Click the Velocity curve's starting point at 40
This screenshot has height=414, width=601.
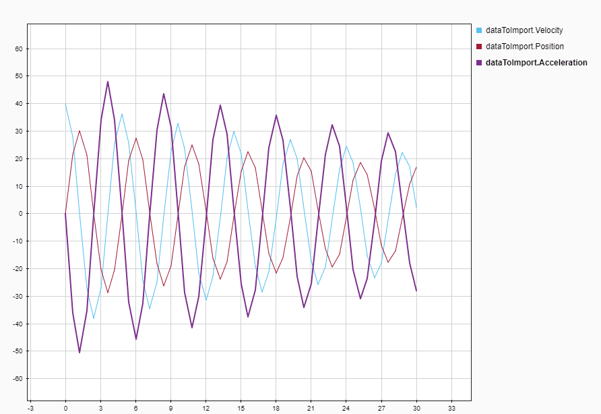(x=65, y=104)
